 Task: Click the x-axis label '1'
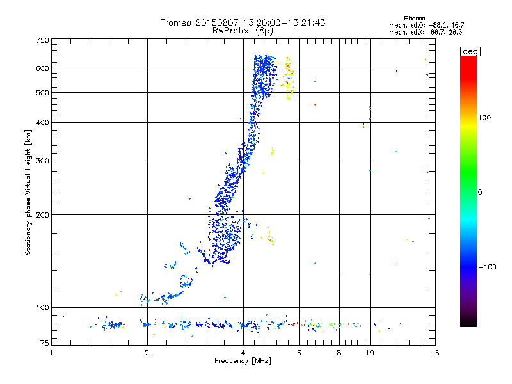point(51,353)
